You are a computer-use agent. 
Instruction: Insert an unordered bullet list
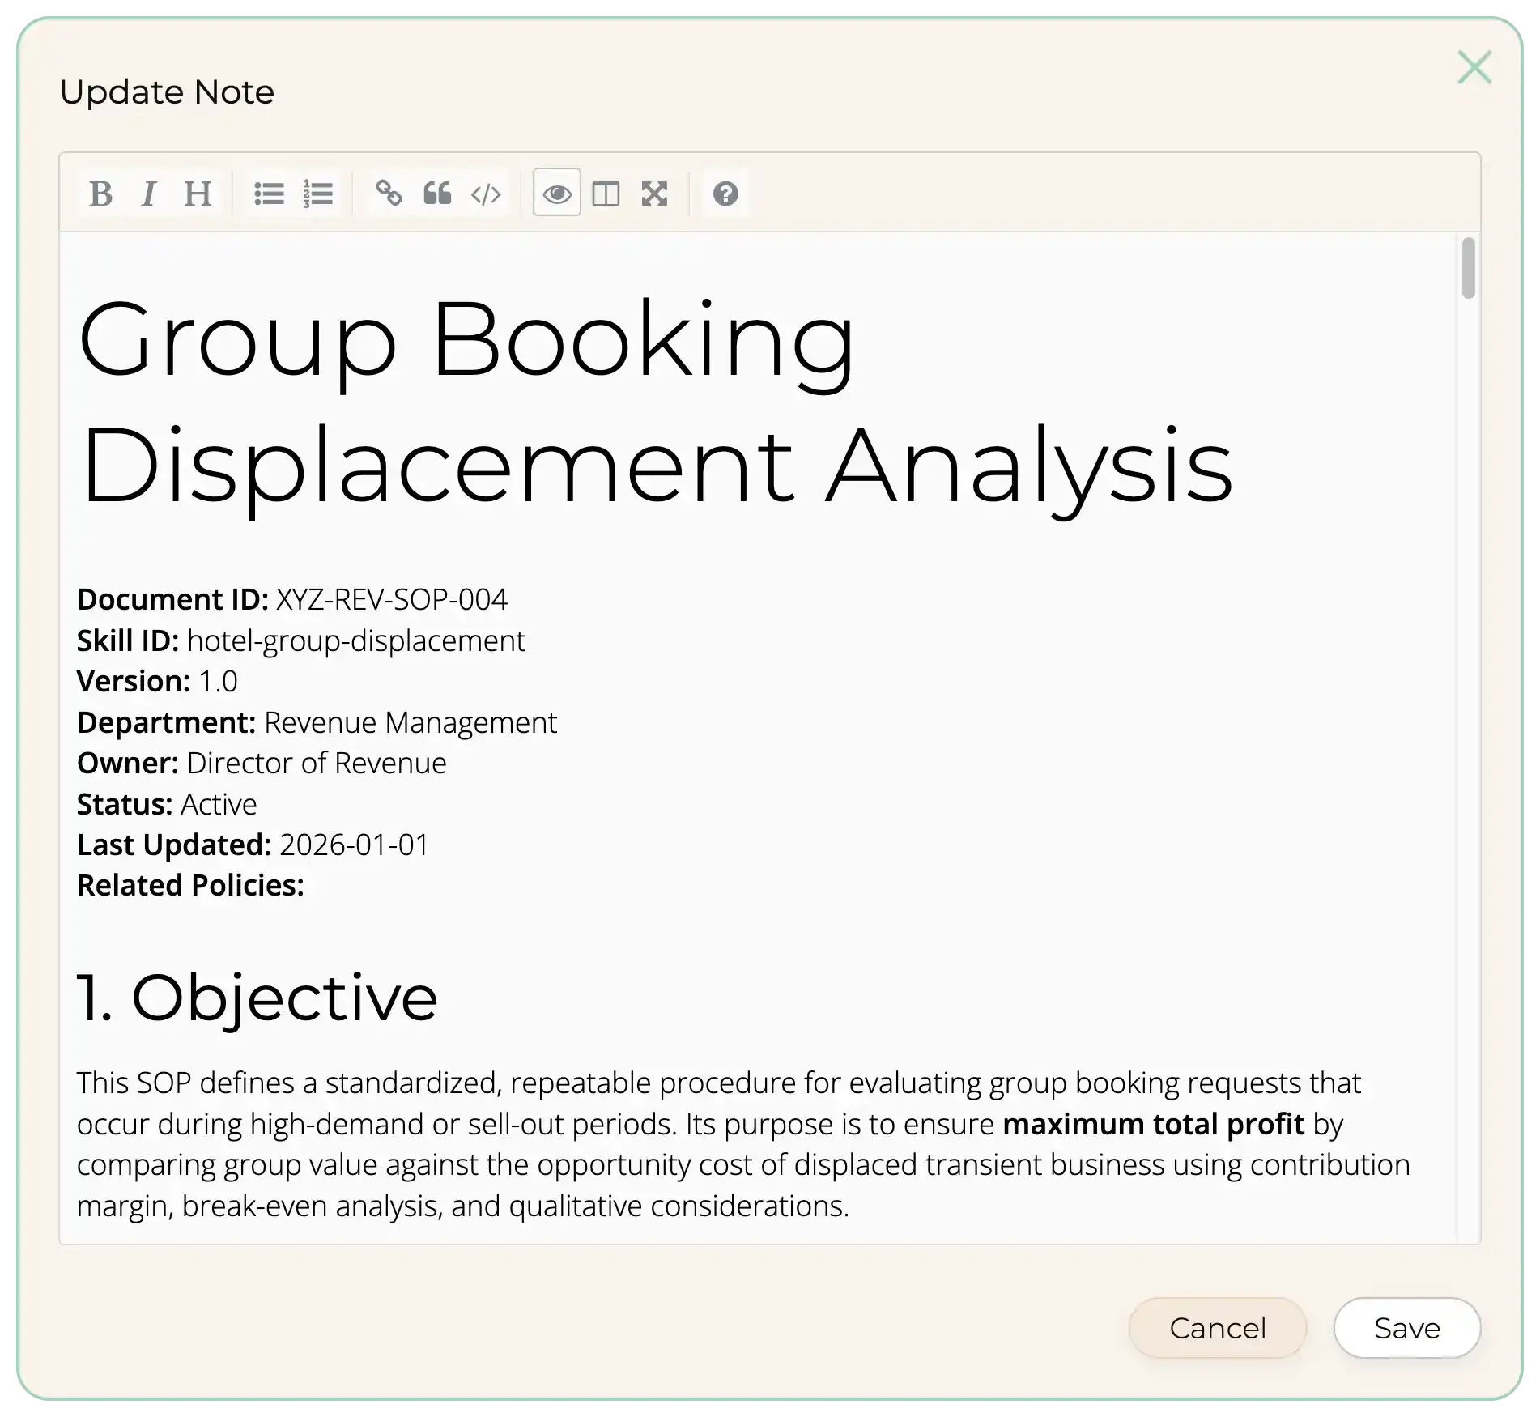[269, 194]
